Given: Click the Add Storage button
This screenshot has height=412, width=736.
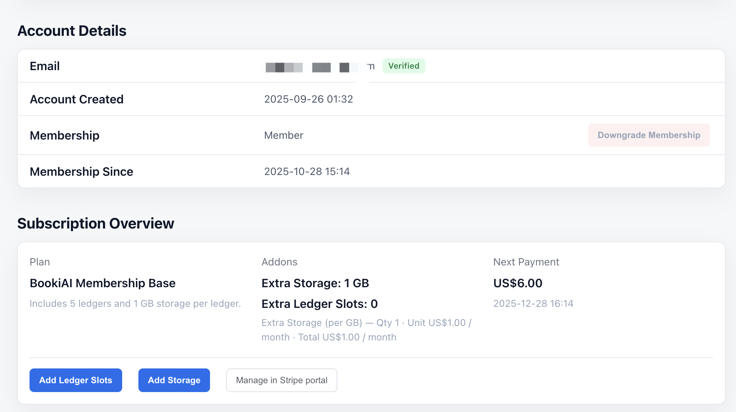Looking at the screenshot, I should coord(174,380).
